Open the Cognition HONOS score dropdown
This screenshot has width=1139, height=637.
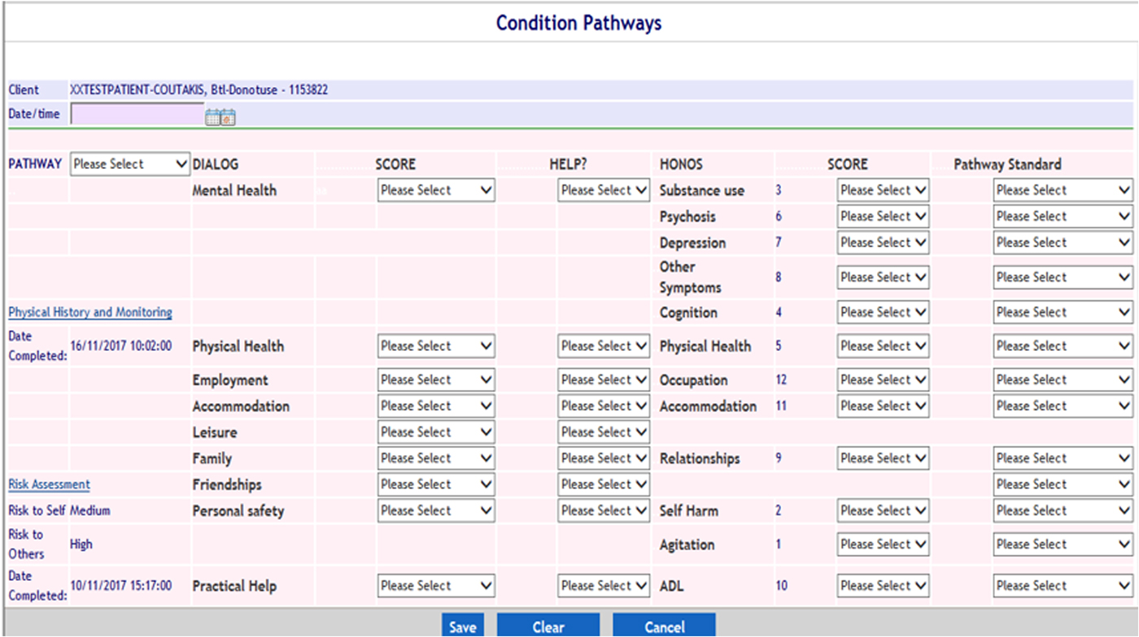tap(883, 313)
